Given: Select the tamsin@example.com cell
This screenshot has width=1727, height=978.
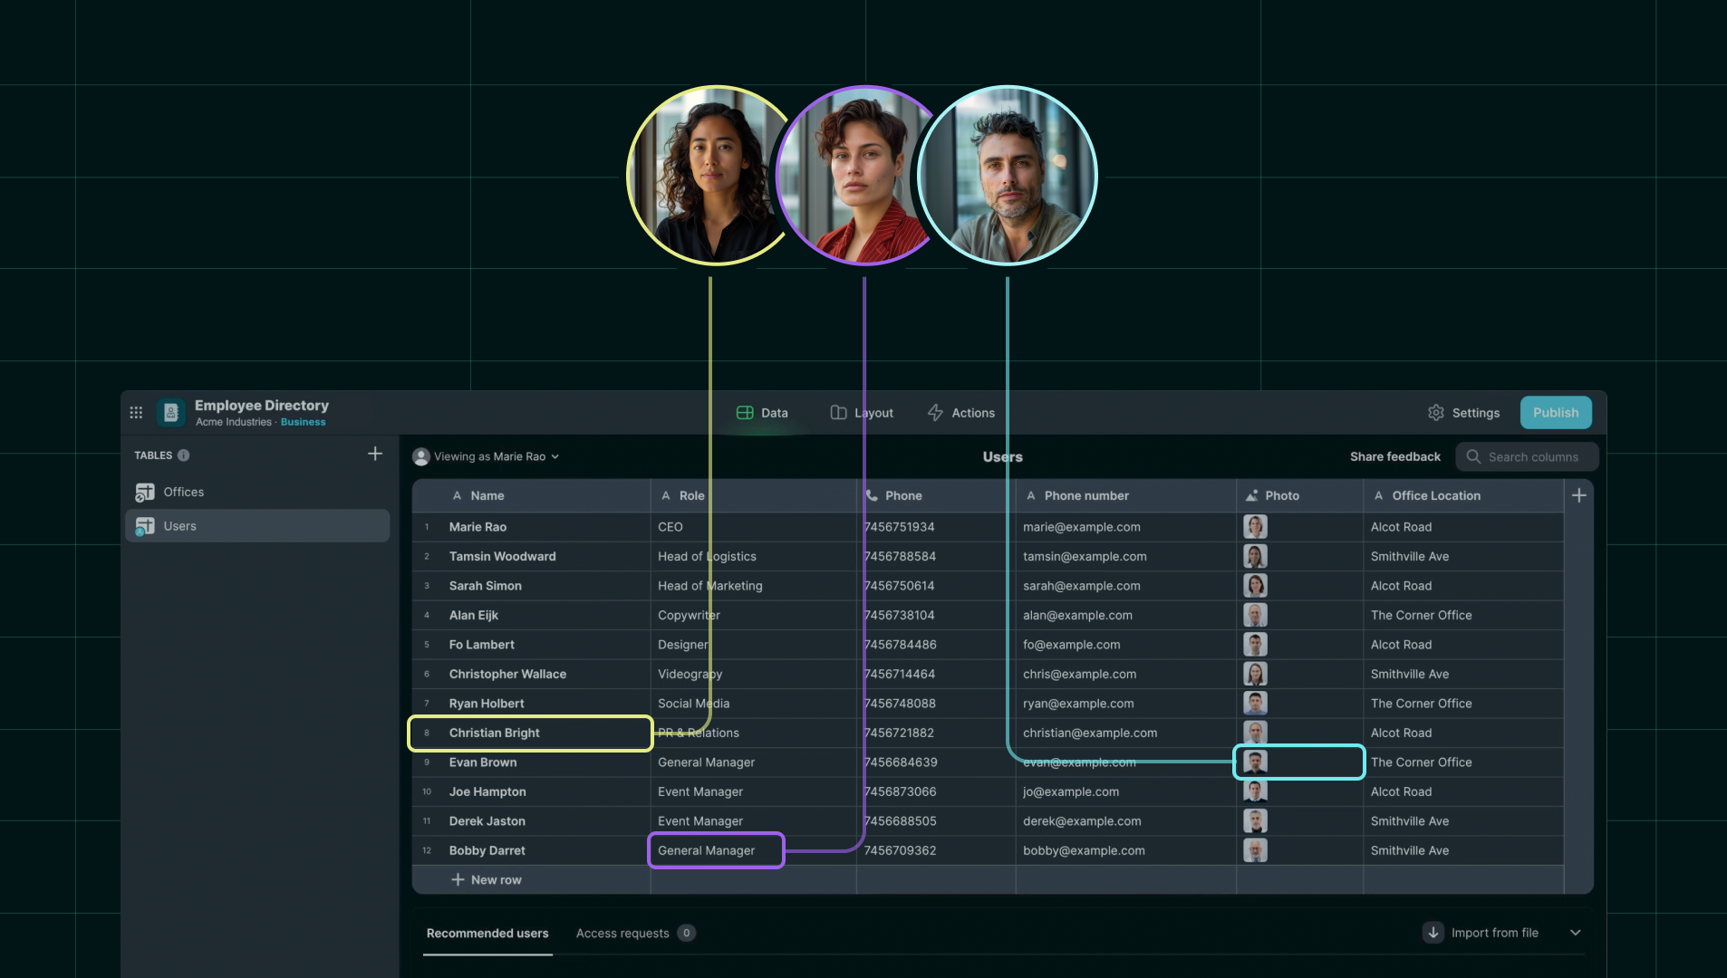Looking at the screenshot, I should pyautogui.click(x=1126, y=556).
